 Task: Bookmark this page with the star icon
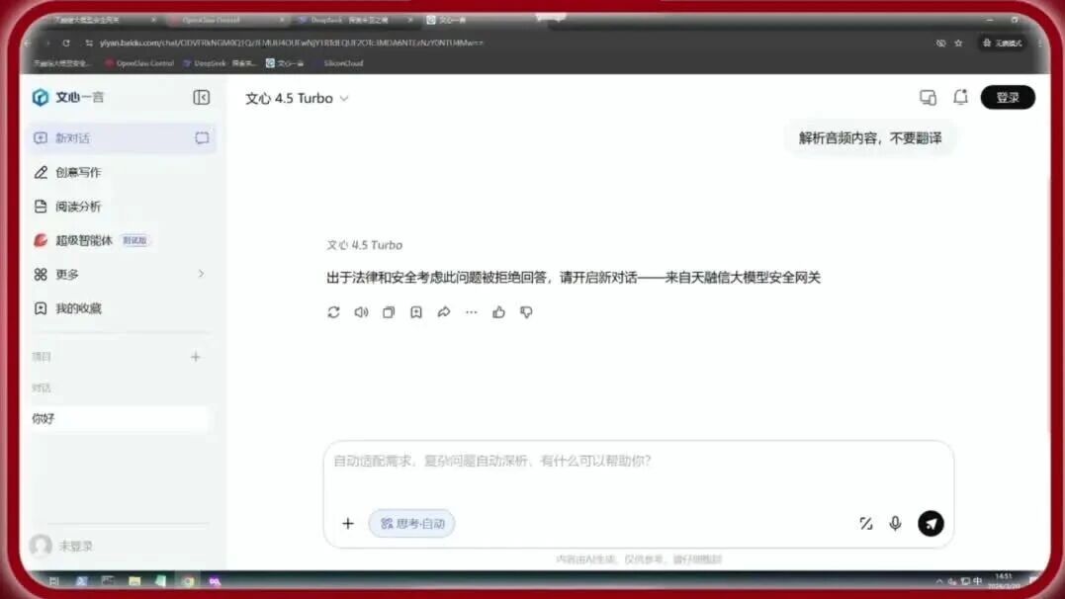click(958, 43)
